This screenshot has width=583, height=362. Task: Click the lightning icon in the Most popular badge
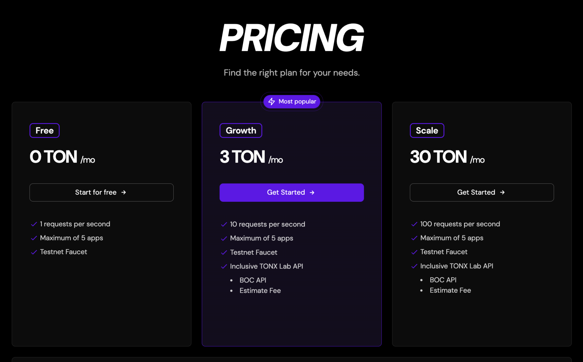(x=271, y=101)
